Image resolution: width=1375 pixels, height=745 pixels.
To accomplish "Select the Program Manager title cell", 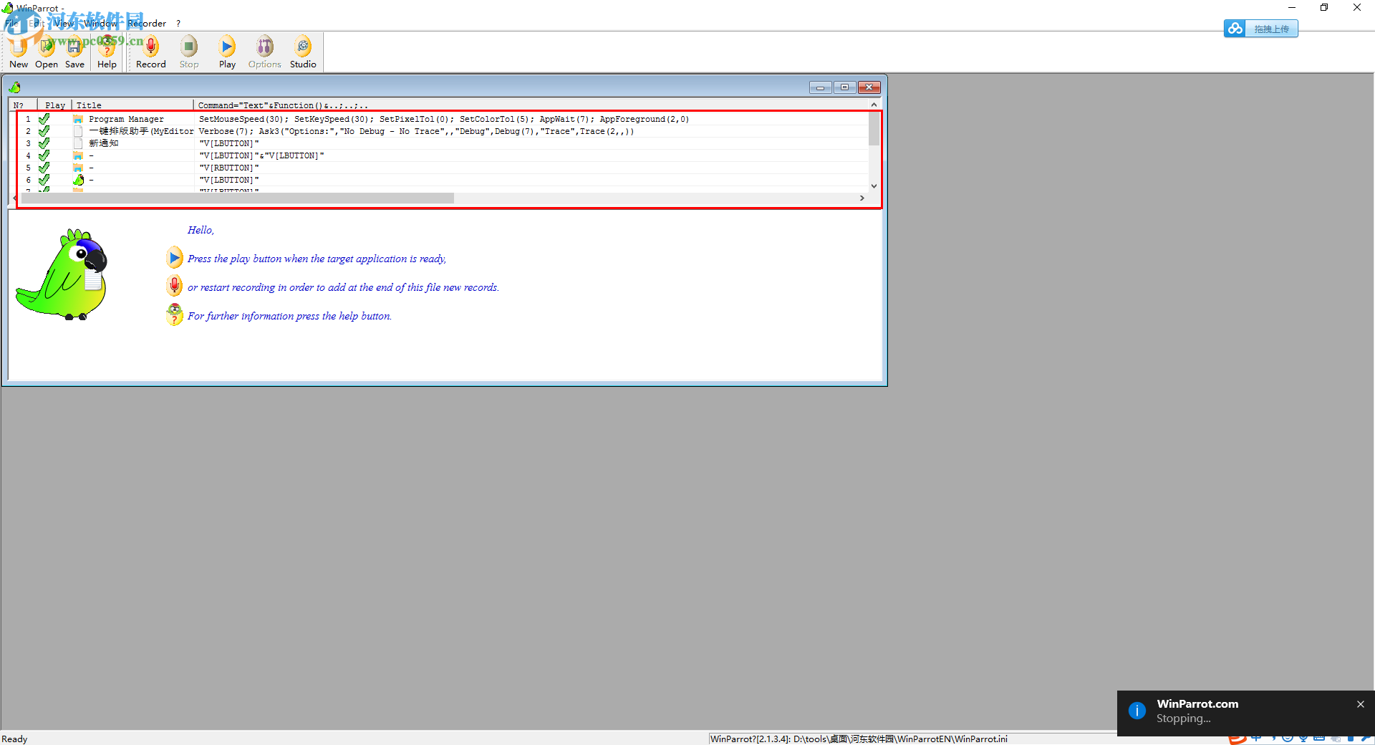I will tap(126, 119).
